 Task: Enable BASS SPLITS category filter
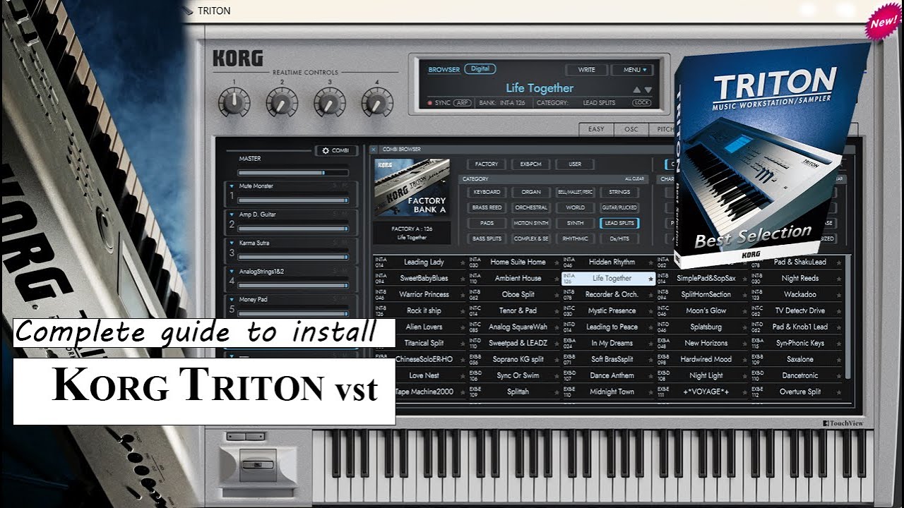pos(487,238)
